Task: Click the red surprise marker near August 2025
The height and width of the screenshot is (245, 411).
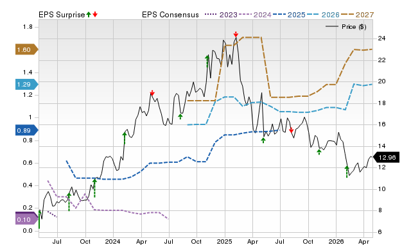Action: 291,130
